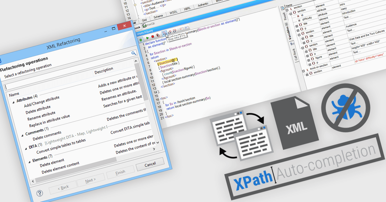Image resolution: width=386 pixels, height=202 pixels.
Task: Open the treeQ6 file tab icon
Action: 144,25
